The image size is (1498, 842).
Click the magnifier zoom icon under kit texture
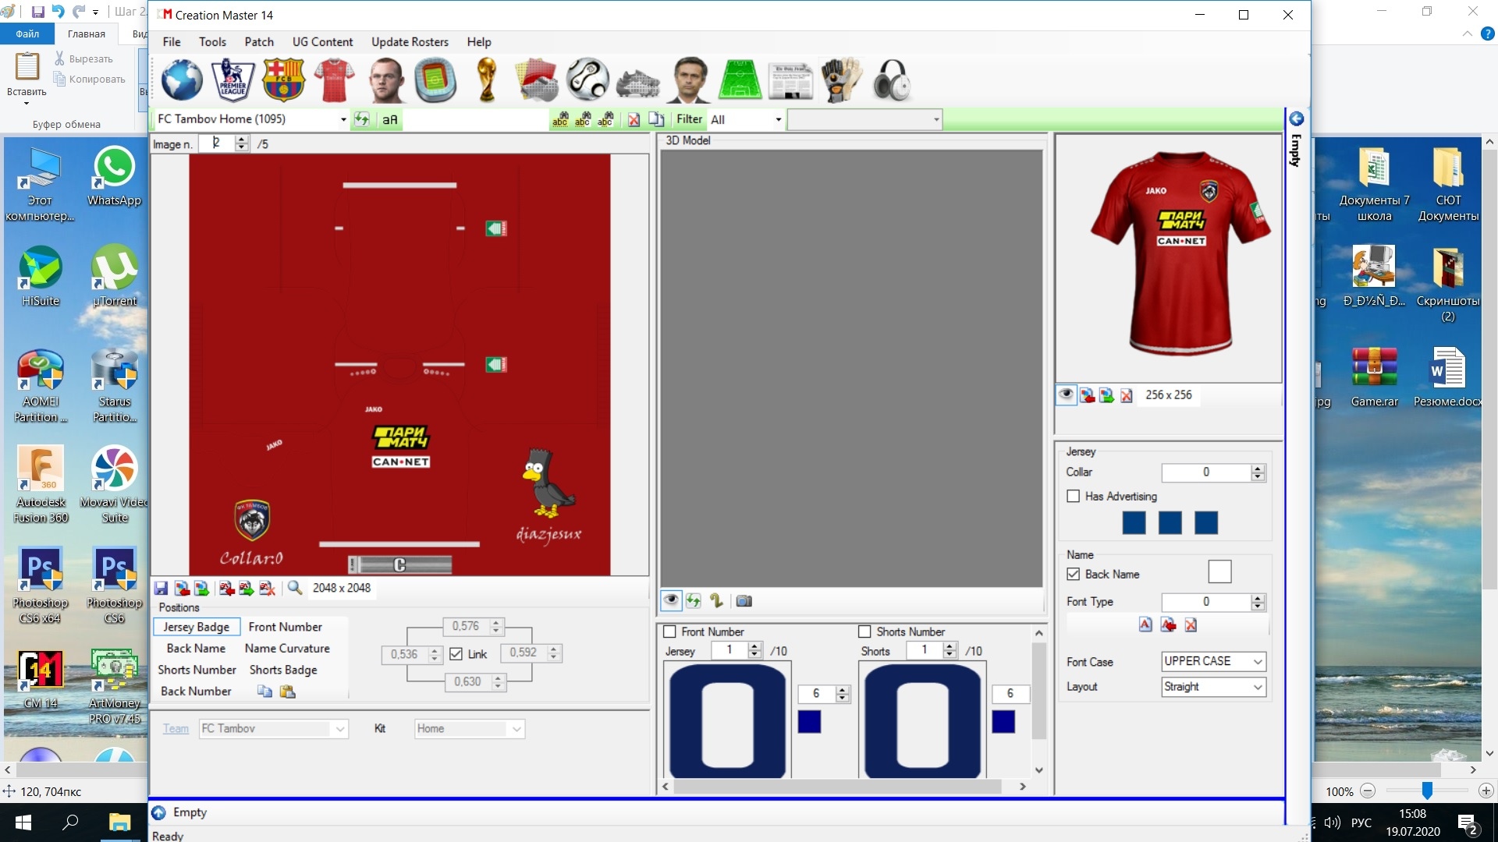click(x=295, y=588)
